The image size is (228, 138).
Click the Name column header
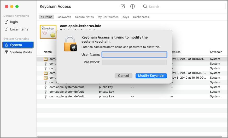pyautogui.click(x=48, y=52)
